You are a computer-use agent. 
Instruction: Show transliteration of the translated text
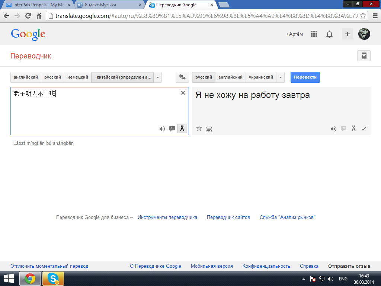pyautogui.click(x=353, y=128)
